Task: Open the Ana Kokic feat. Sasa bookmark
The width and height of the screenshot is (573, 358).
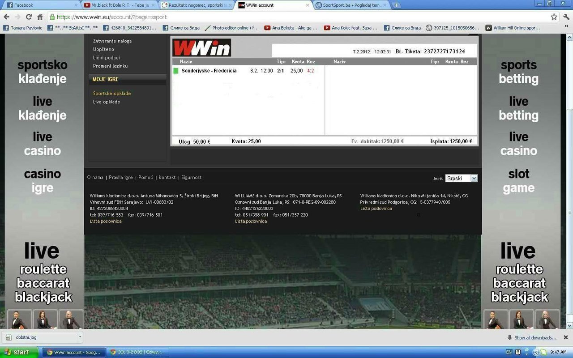Action: coord(351,28)
